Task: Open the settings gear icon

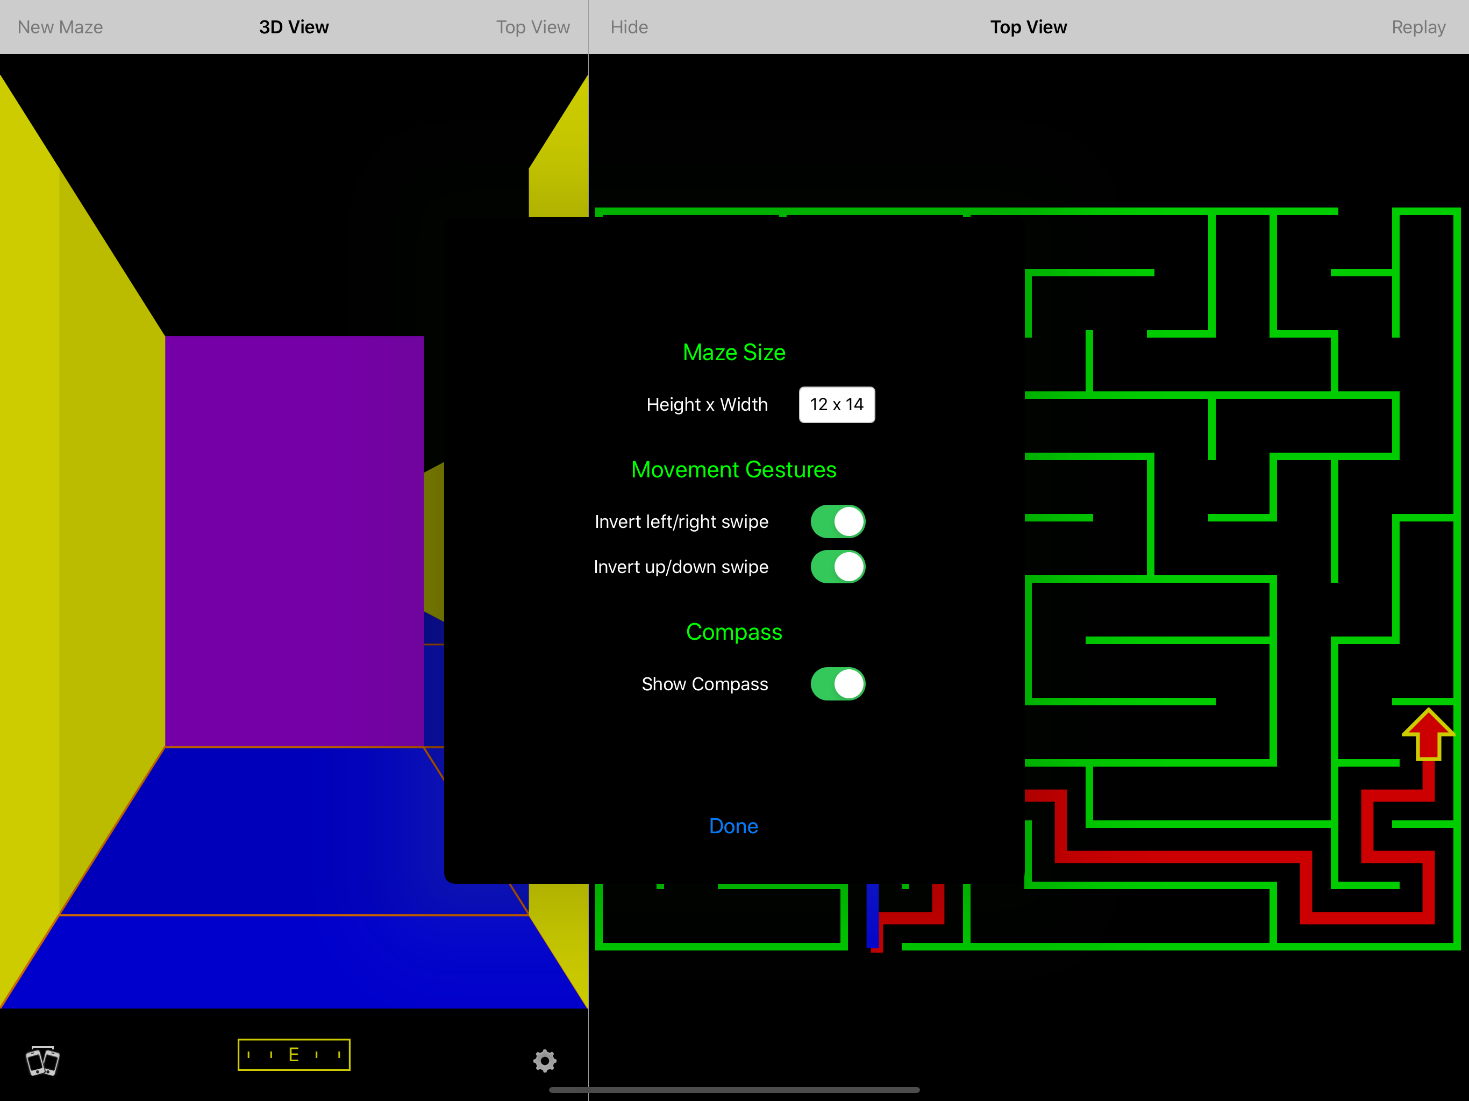Action: [545, 1061]
